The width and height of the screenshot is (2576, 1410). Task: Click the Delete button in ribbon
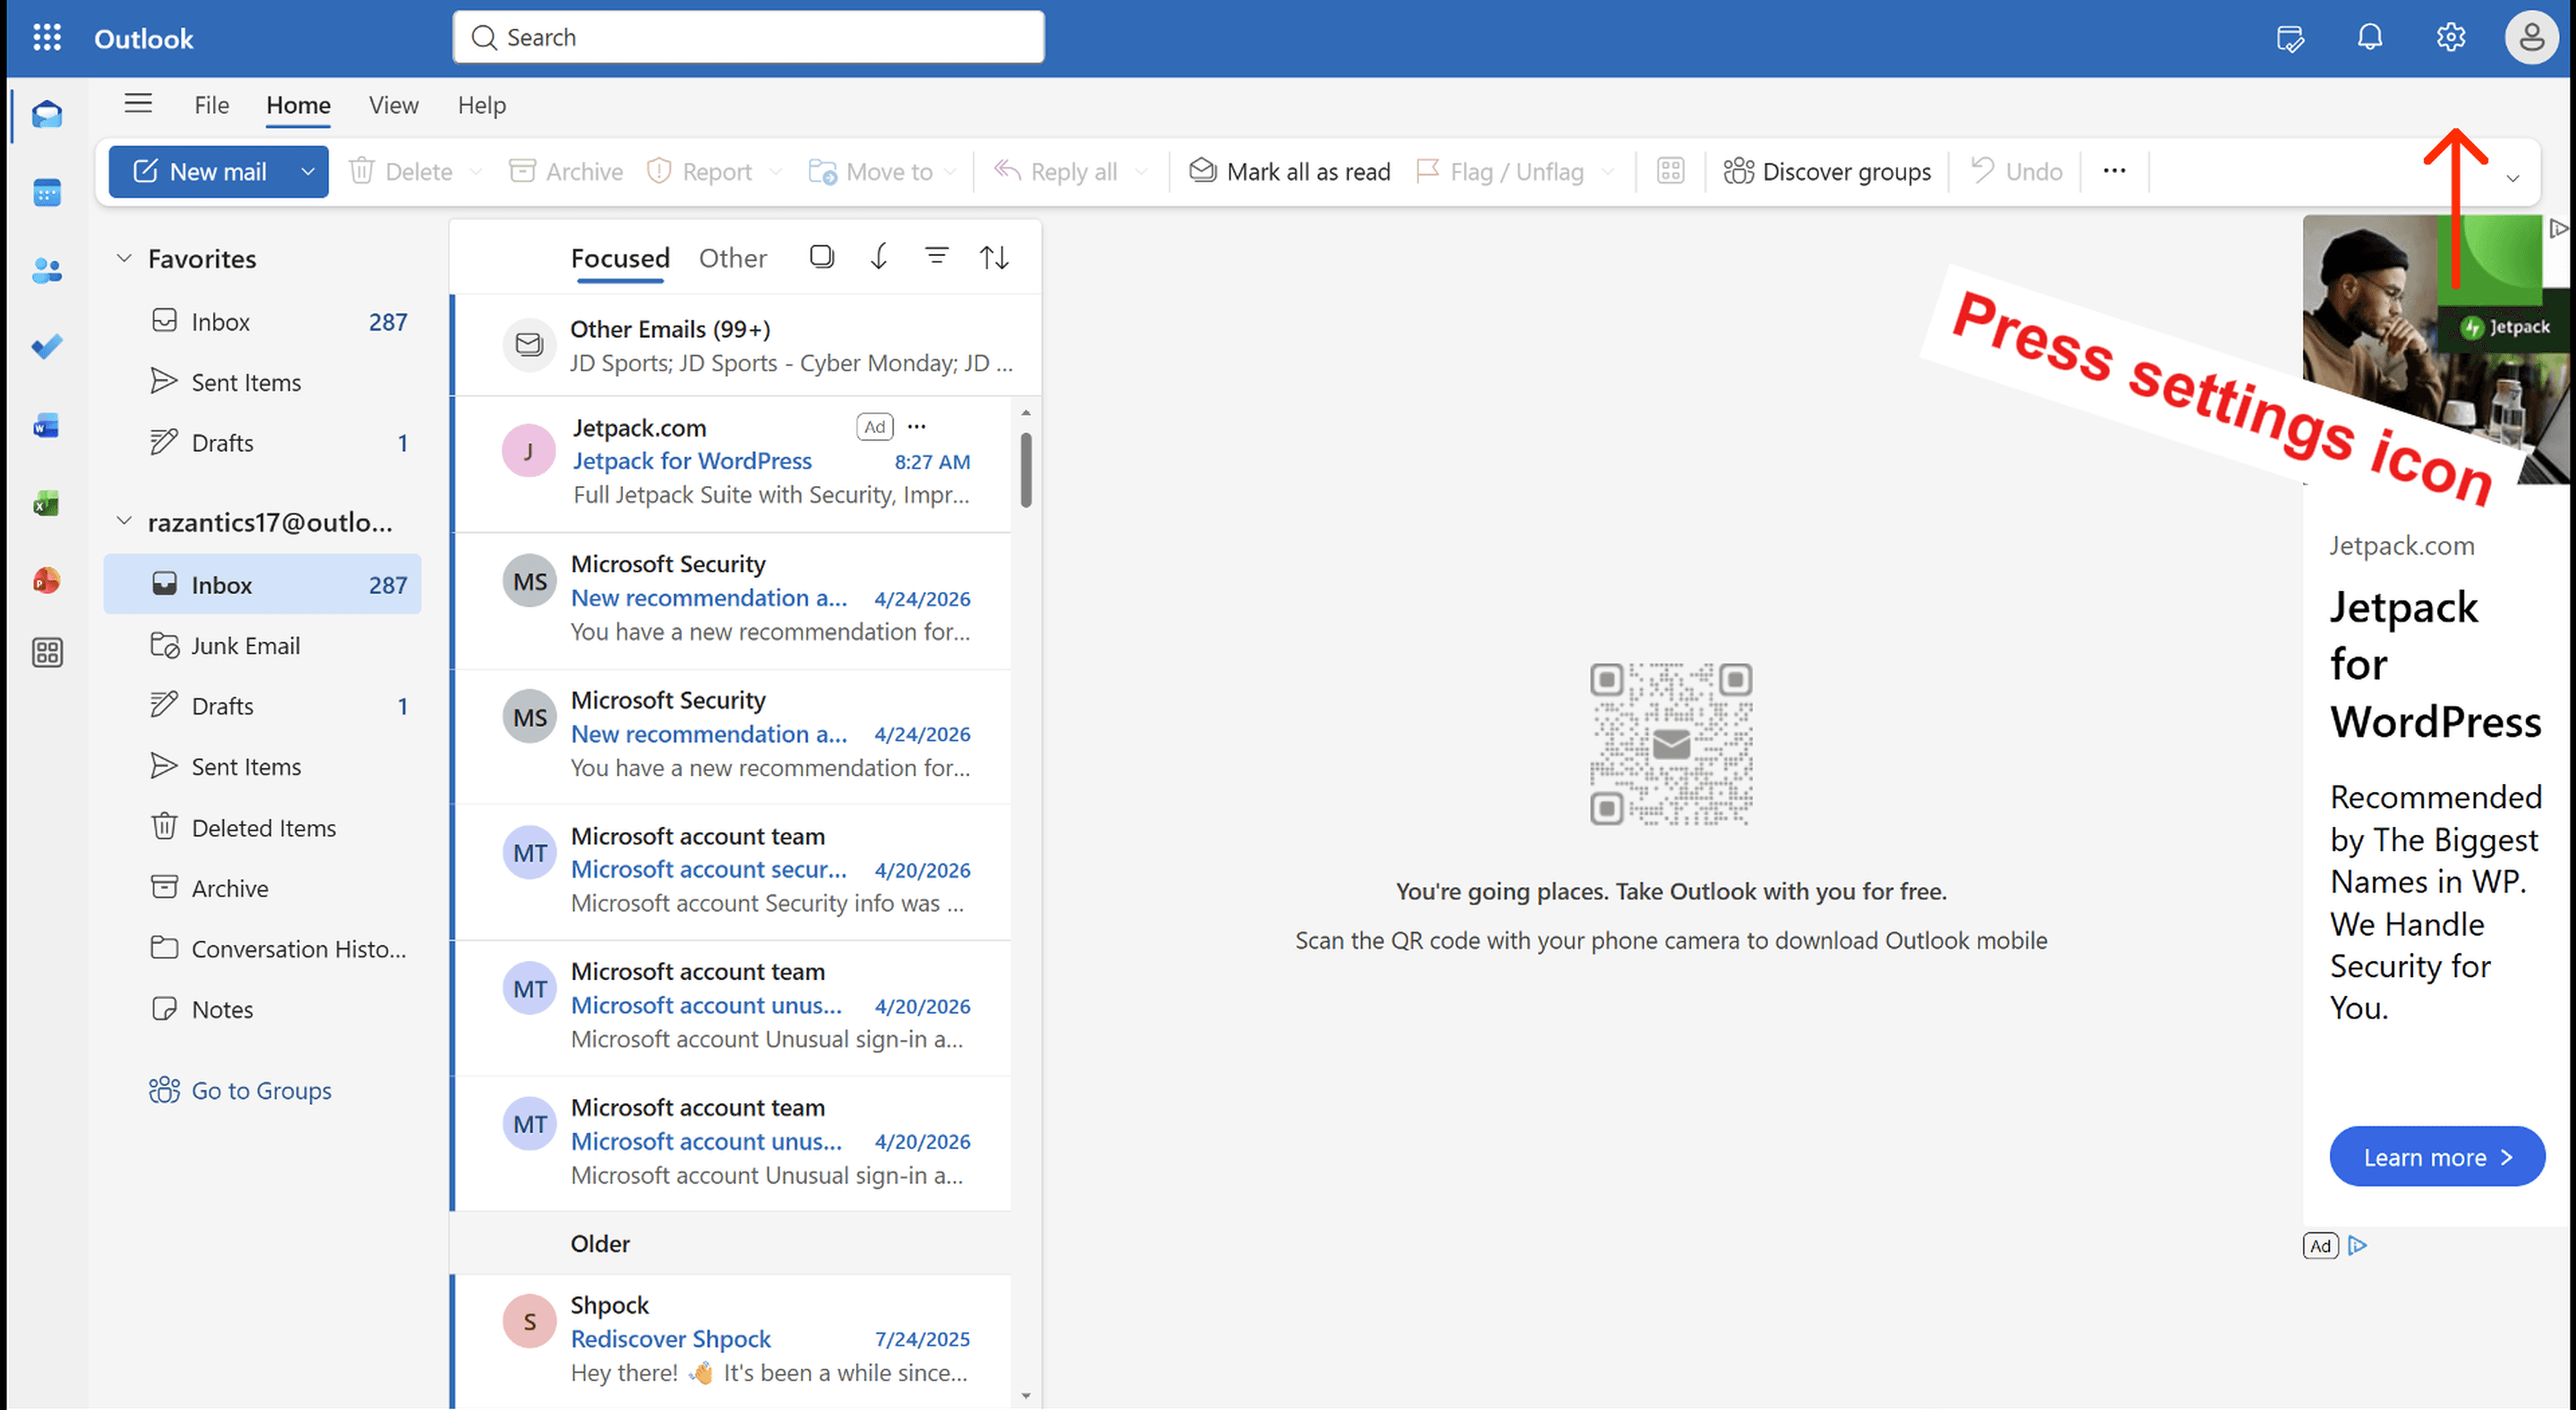click(401, 172)
